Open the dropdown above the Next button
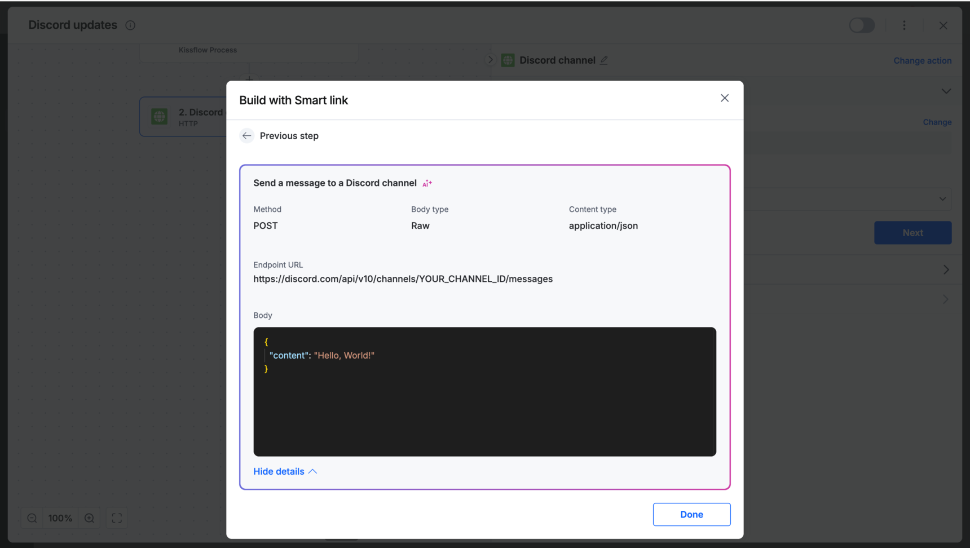Screen dimensions: 970x548 [942, 199]
